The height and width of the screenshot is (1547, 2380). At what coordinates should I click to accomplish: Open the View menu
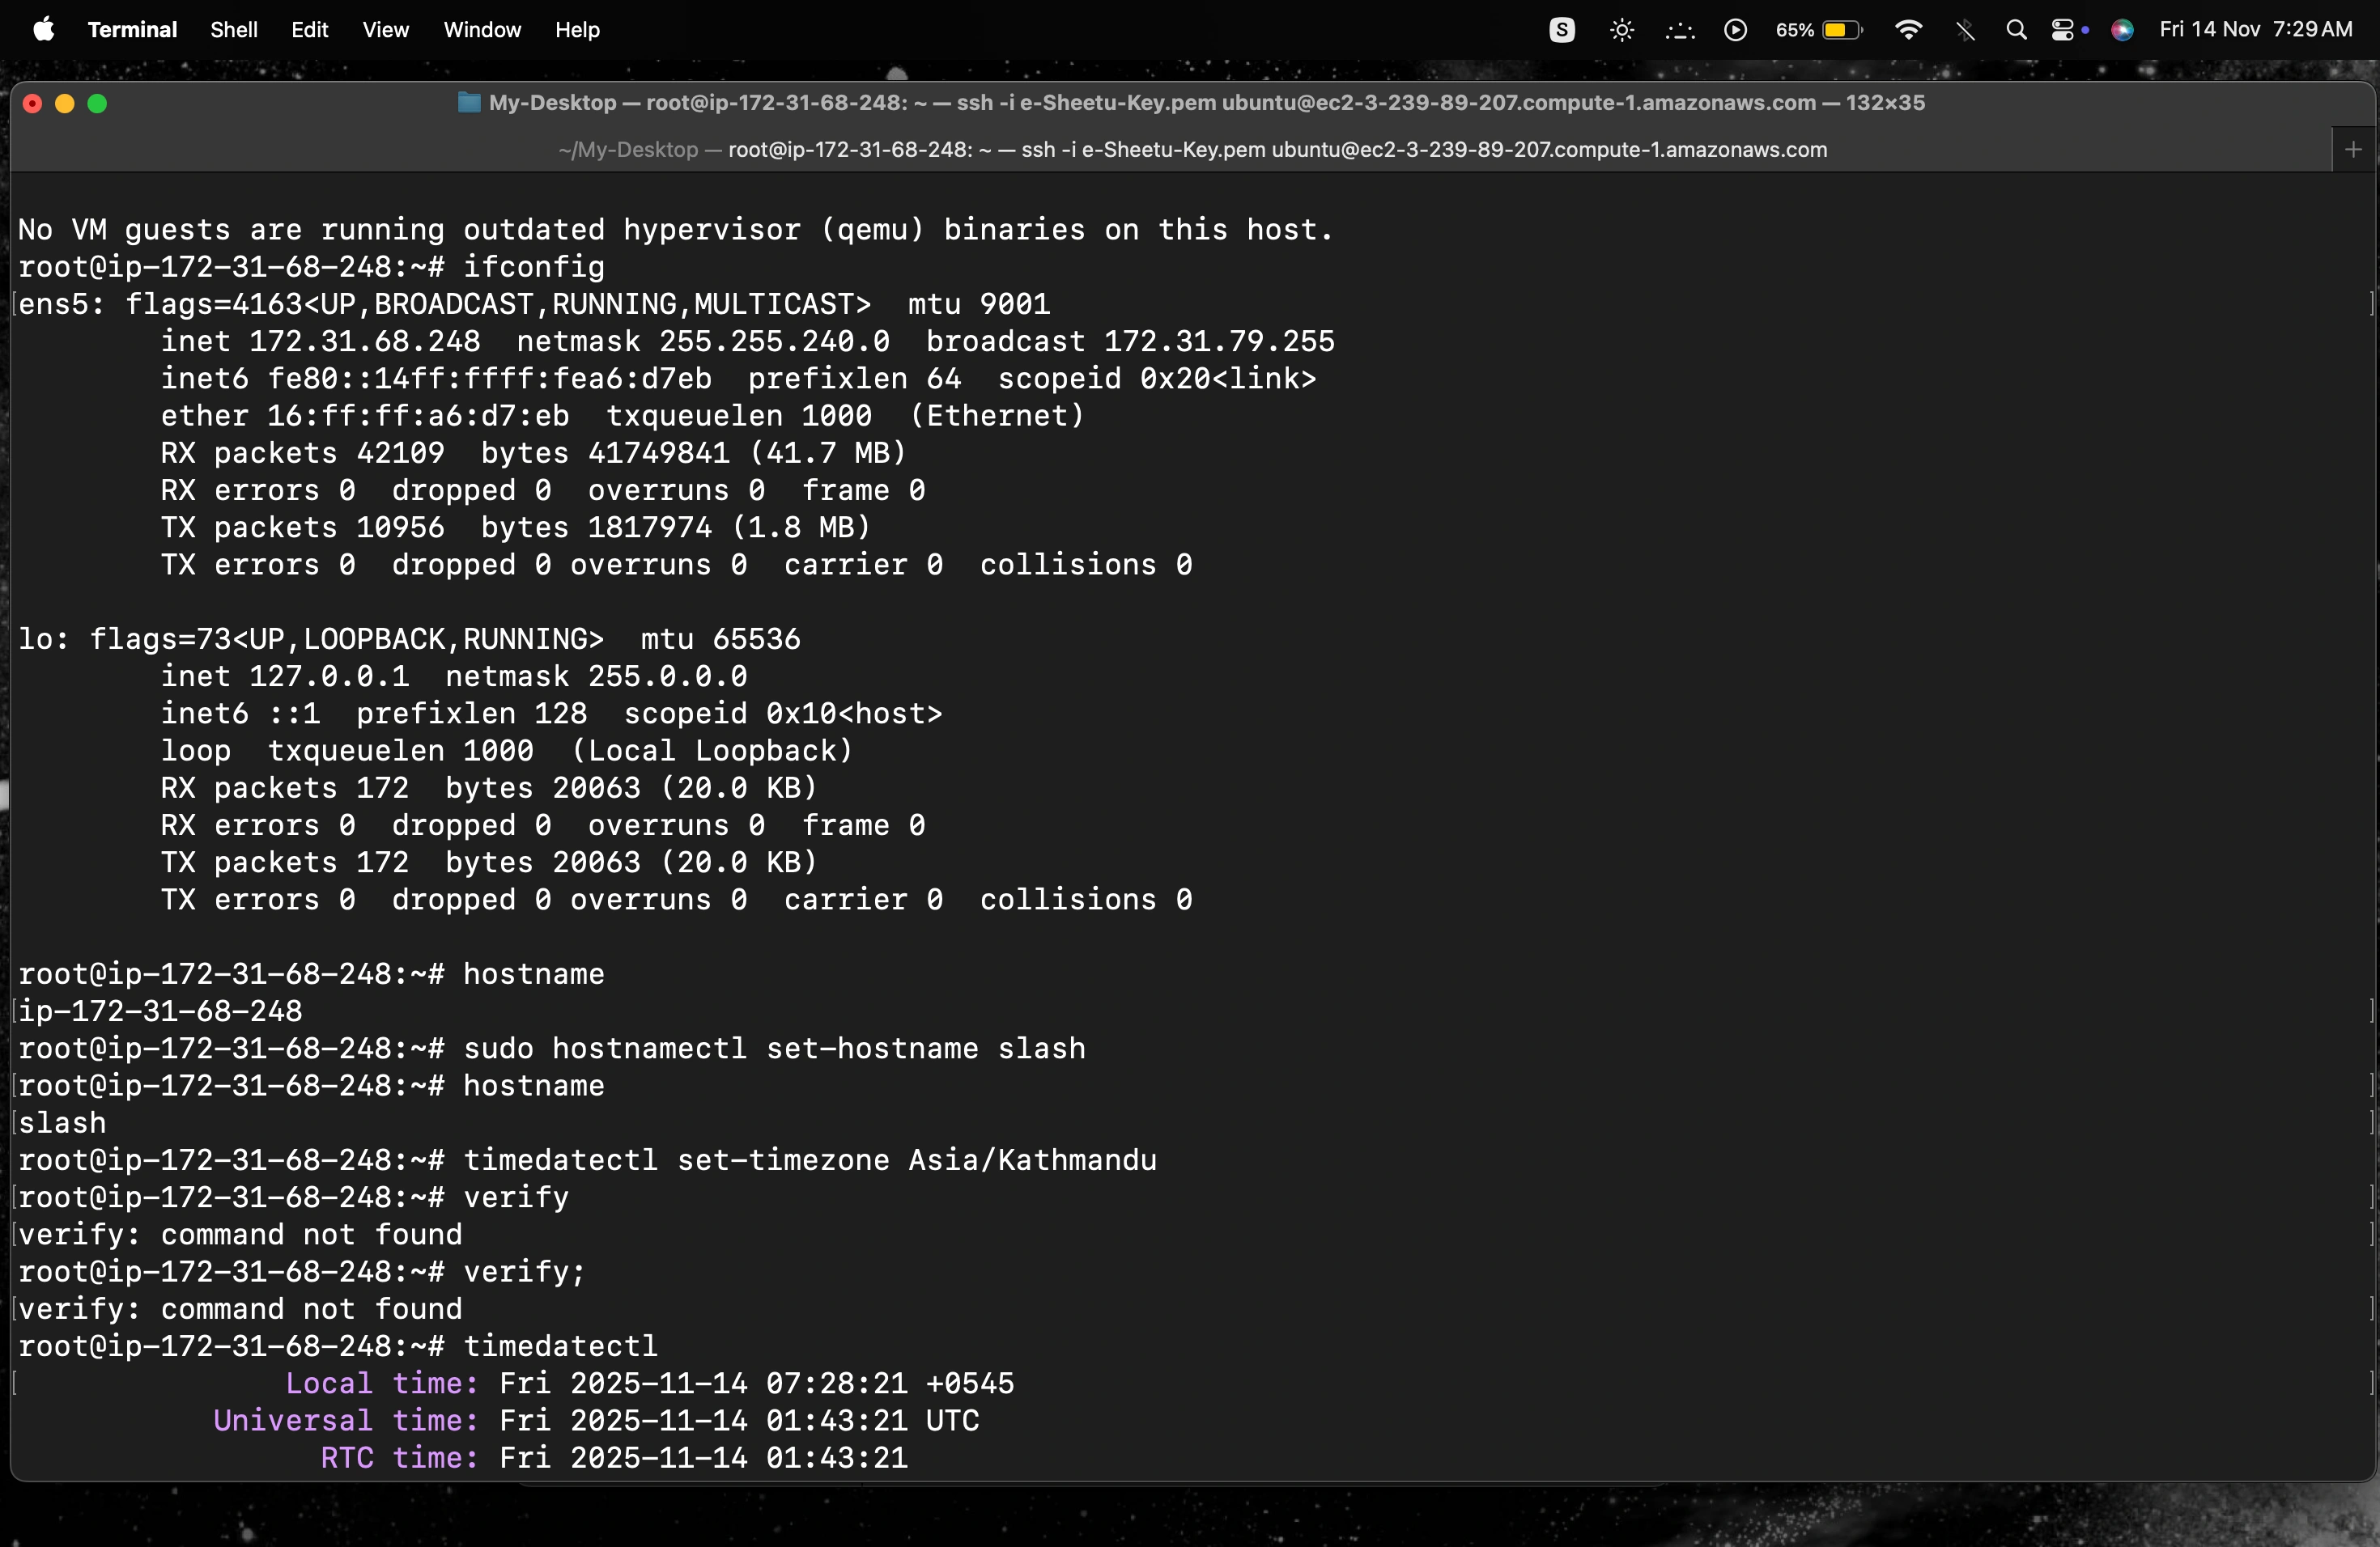(x=385, y=30)
